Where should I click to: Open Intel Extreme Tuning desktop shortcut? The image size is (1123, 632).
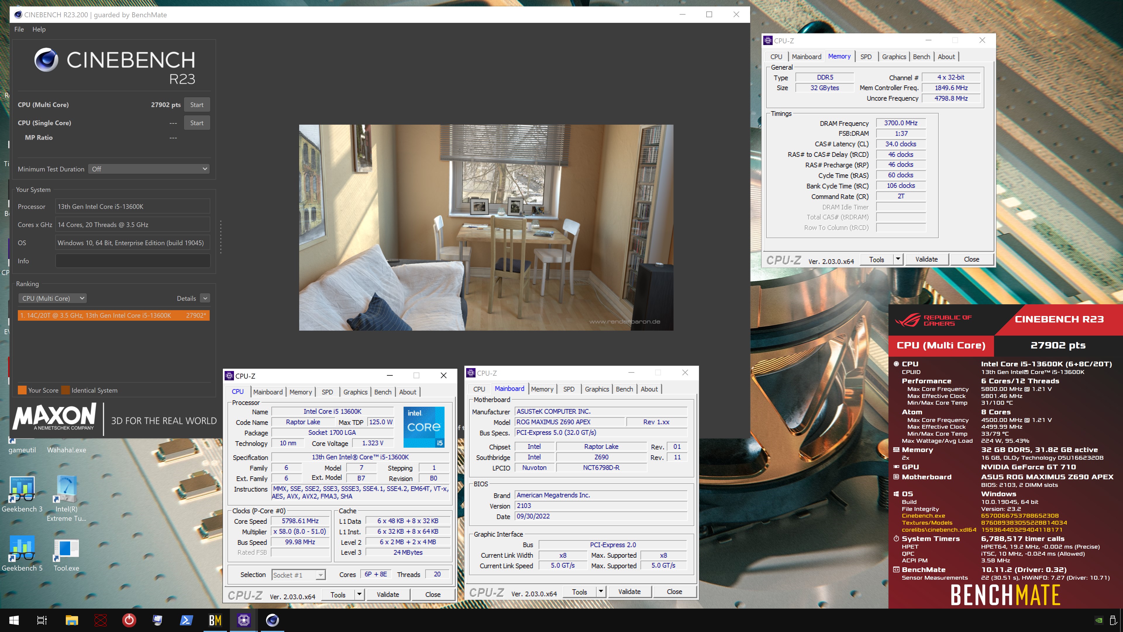tap(67, 499)
